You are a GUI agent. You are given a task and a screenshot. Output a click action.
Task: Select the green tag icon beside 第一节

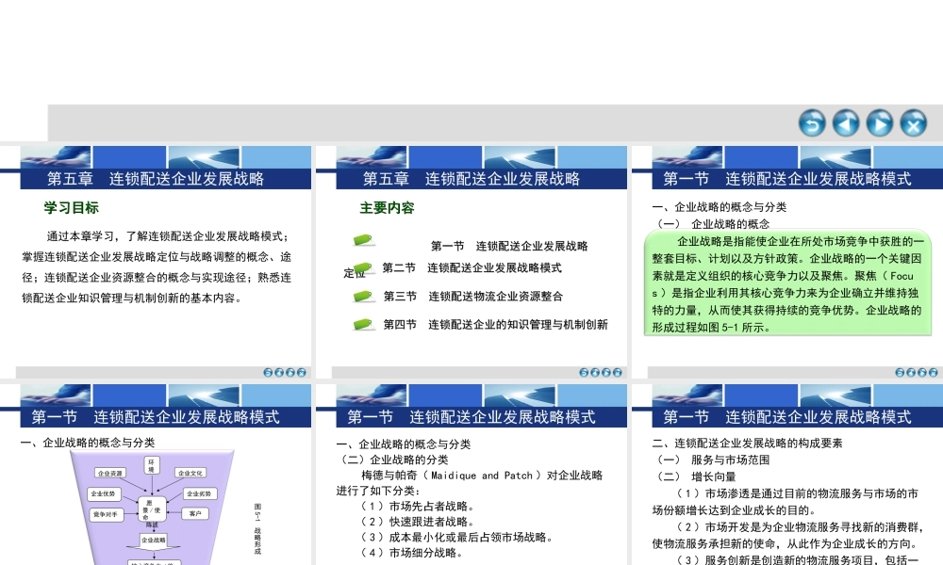click(x=362, y=241)
